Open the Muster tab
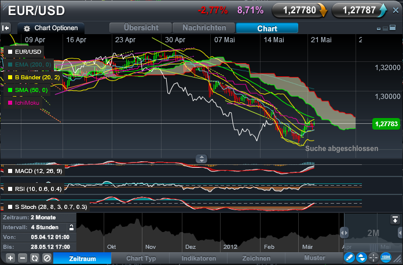This screenshot has height=265, width=403. click(314, 258)
